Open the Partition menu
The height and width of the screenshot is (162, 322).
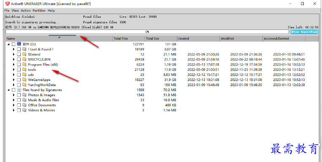pyautogui.click(x=39, y=11)
